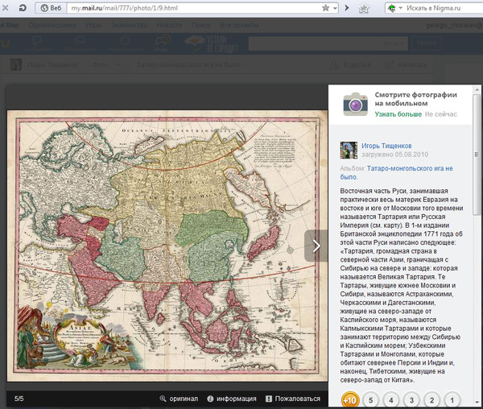Rate the photo 3

click(411, 400)
